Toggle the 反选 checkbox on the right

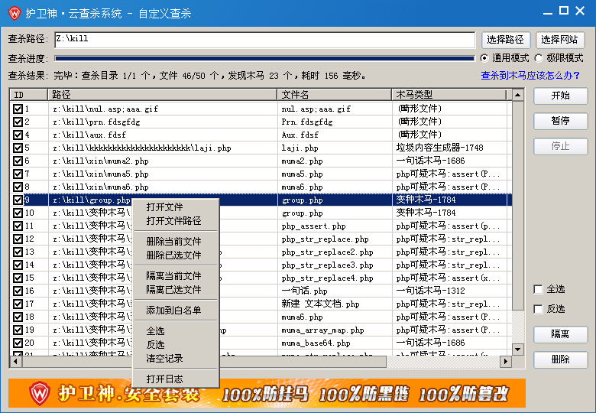538,309
